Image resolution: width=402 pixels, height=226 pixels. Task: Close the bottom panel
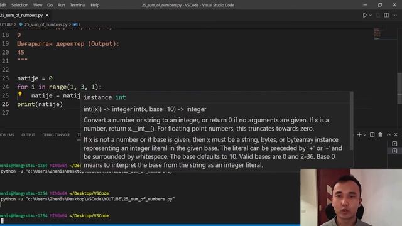coord(396,135)
